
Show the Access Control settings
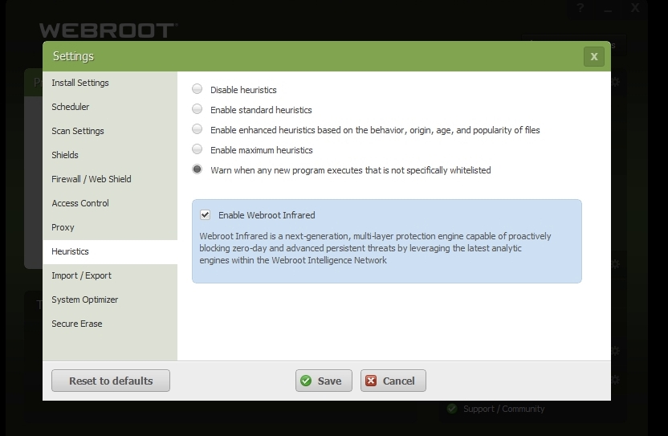pos(80,203)
